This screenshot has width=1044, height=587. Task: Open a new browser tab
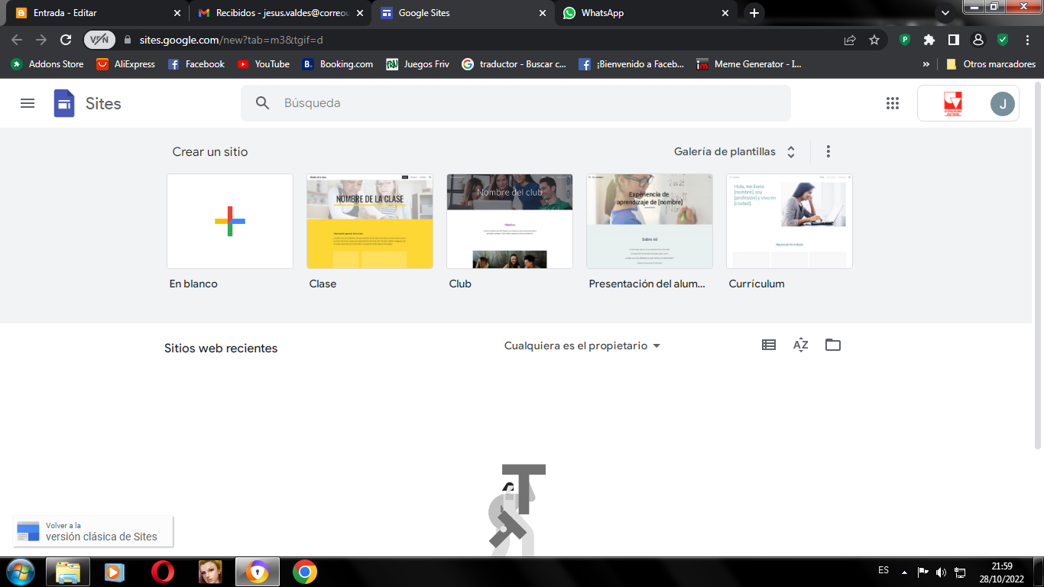(754, 13)
